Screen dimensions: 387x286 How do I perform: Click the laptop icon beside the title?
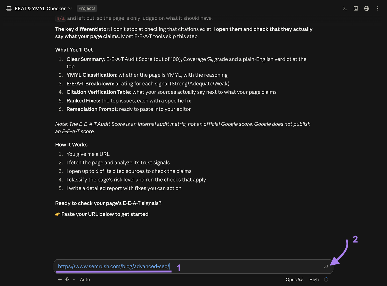pos(9,8)
